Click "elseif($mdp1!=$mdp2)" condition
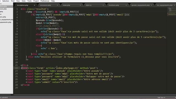 coord(48,40)
